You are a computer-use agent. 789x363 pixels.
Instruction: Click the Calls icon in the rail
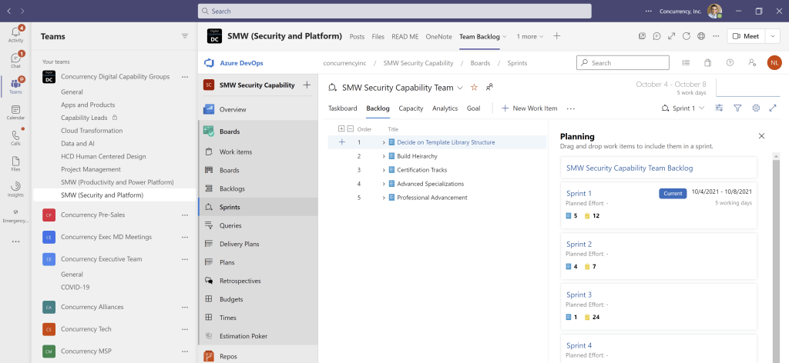(15, 137)
